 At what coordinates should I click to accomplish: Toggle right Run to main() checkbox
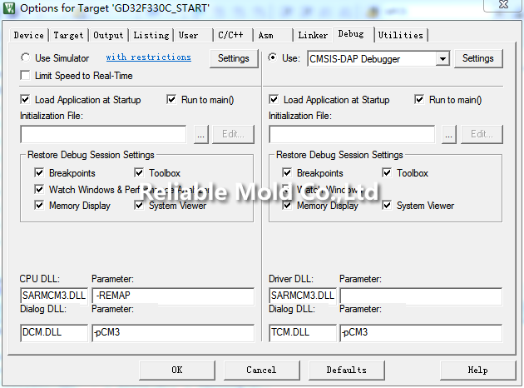pos(420,100)
